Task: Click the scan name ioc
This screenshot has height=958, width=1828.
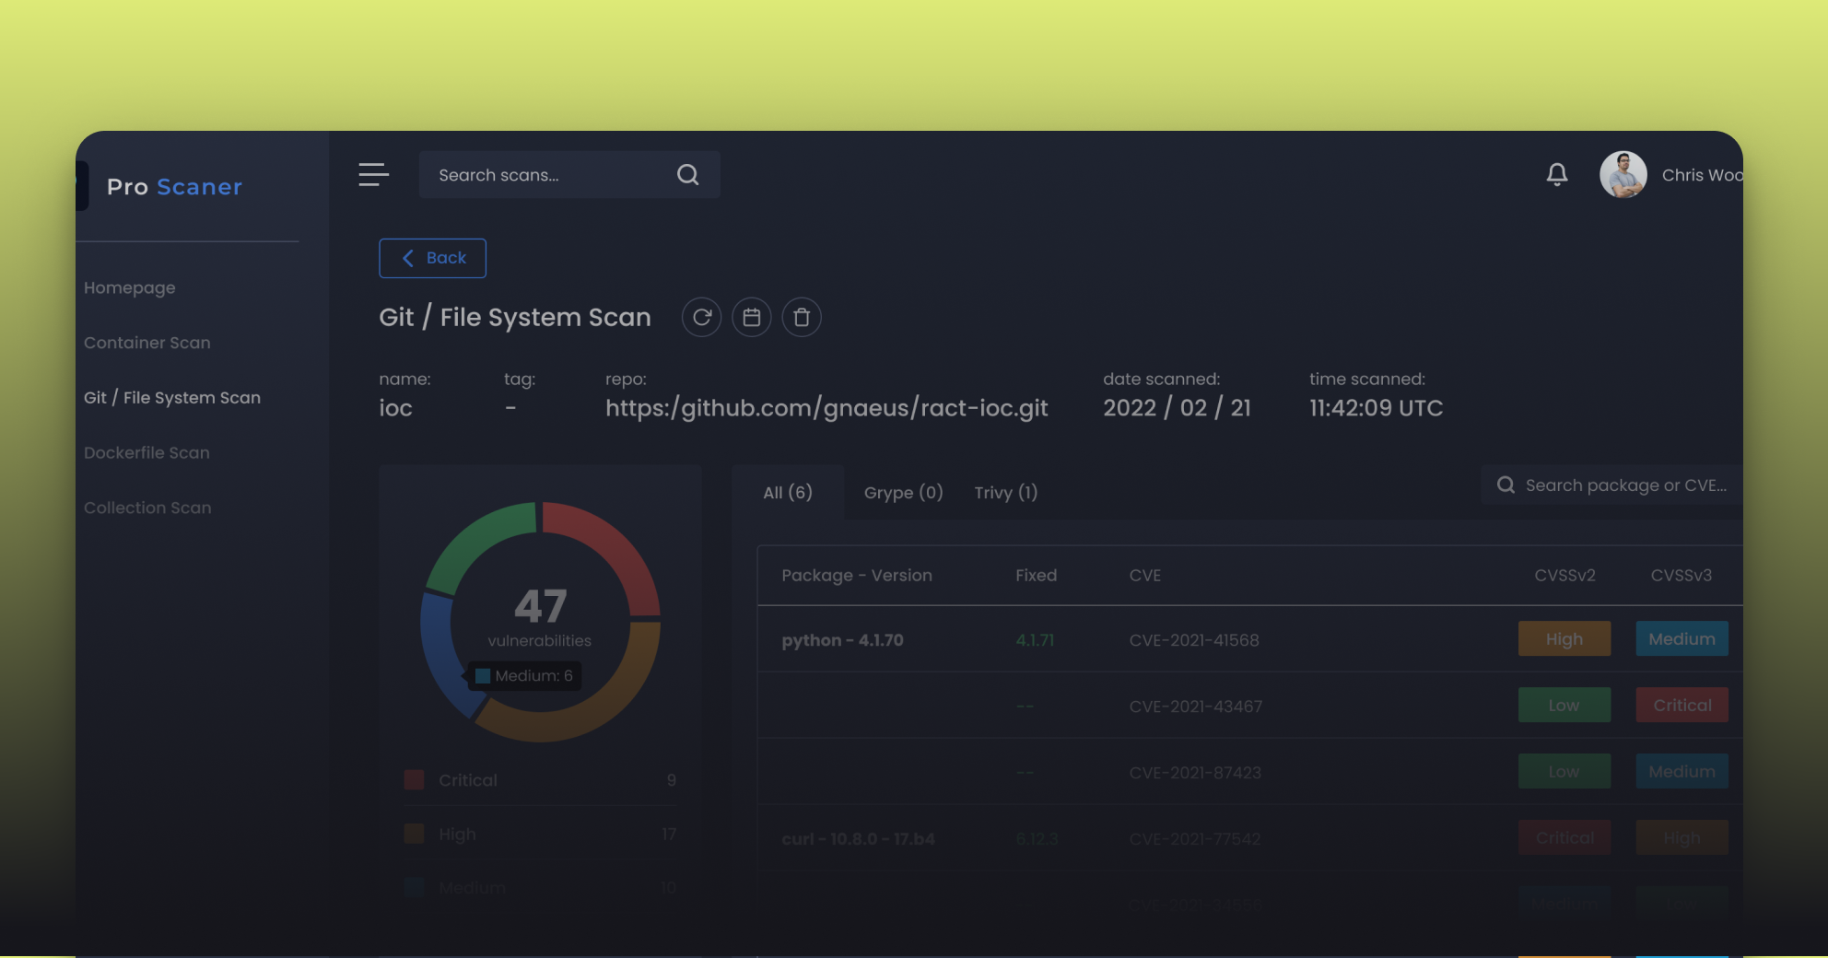Action: pos(395,408)
